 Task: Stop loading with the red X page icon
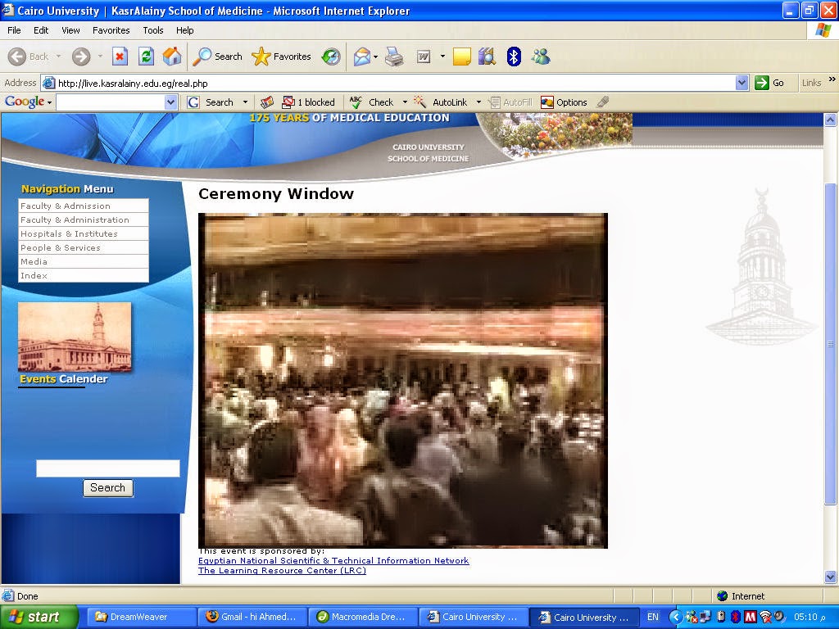(x=120, y=57)
